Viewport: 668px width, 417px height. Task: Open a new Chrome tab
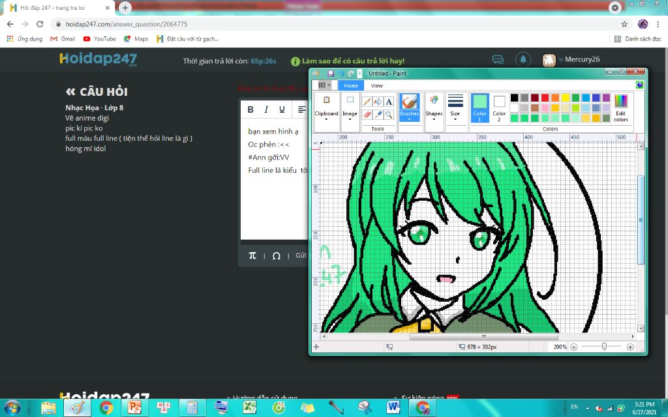coord(125,8)
